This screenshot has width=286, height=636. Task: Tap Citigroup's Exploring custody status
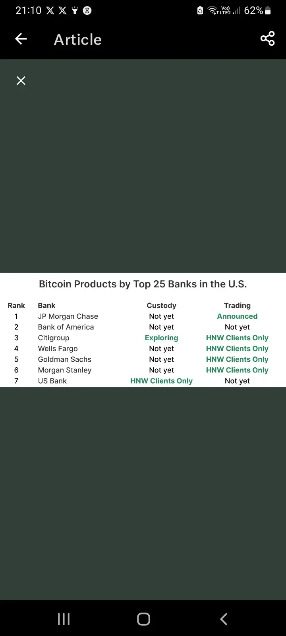tap(161, 338)
